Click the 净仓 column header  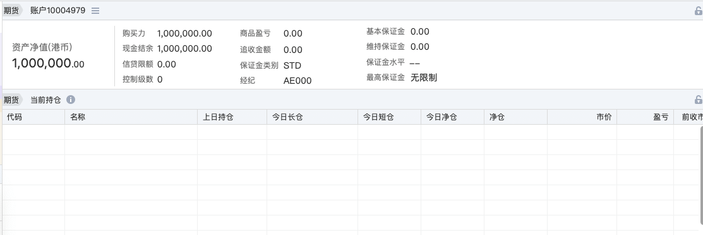[515, 117]
